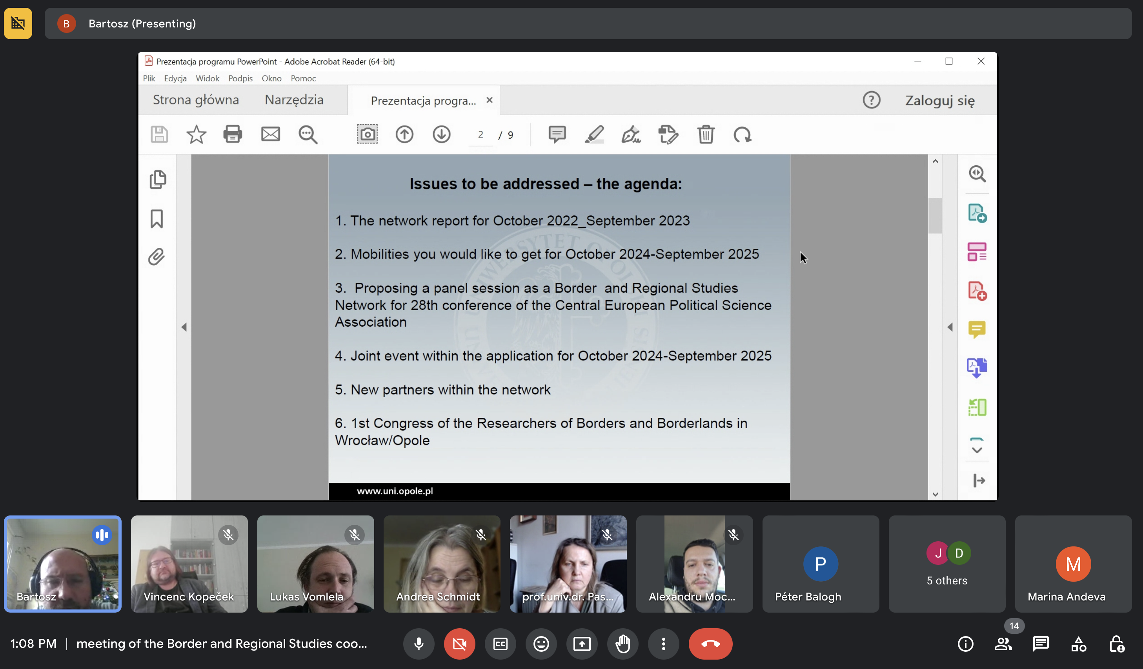Viewport: 1143px width, 669px height.
Task: Open more options three dots
Action: point(664,644)
